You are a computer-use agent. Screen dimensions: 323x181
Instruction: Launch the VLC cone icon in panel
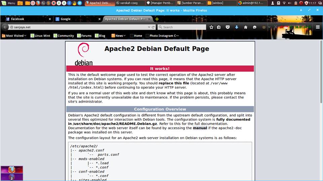(x=74, y=3)
